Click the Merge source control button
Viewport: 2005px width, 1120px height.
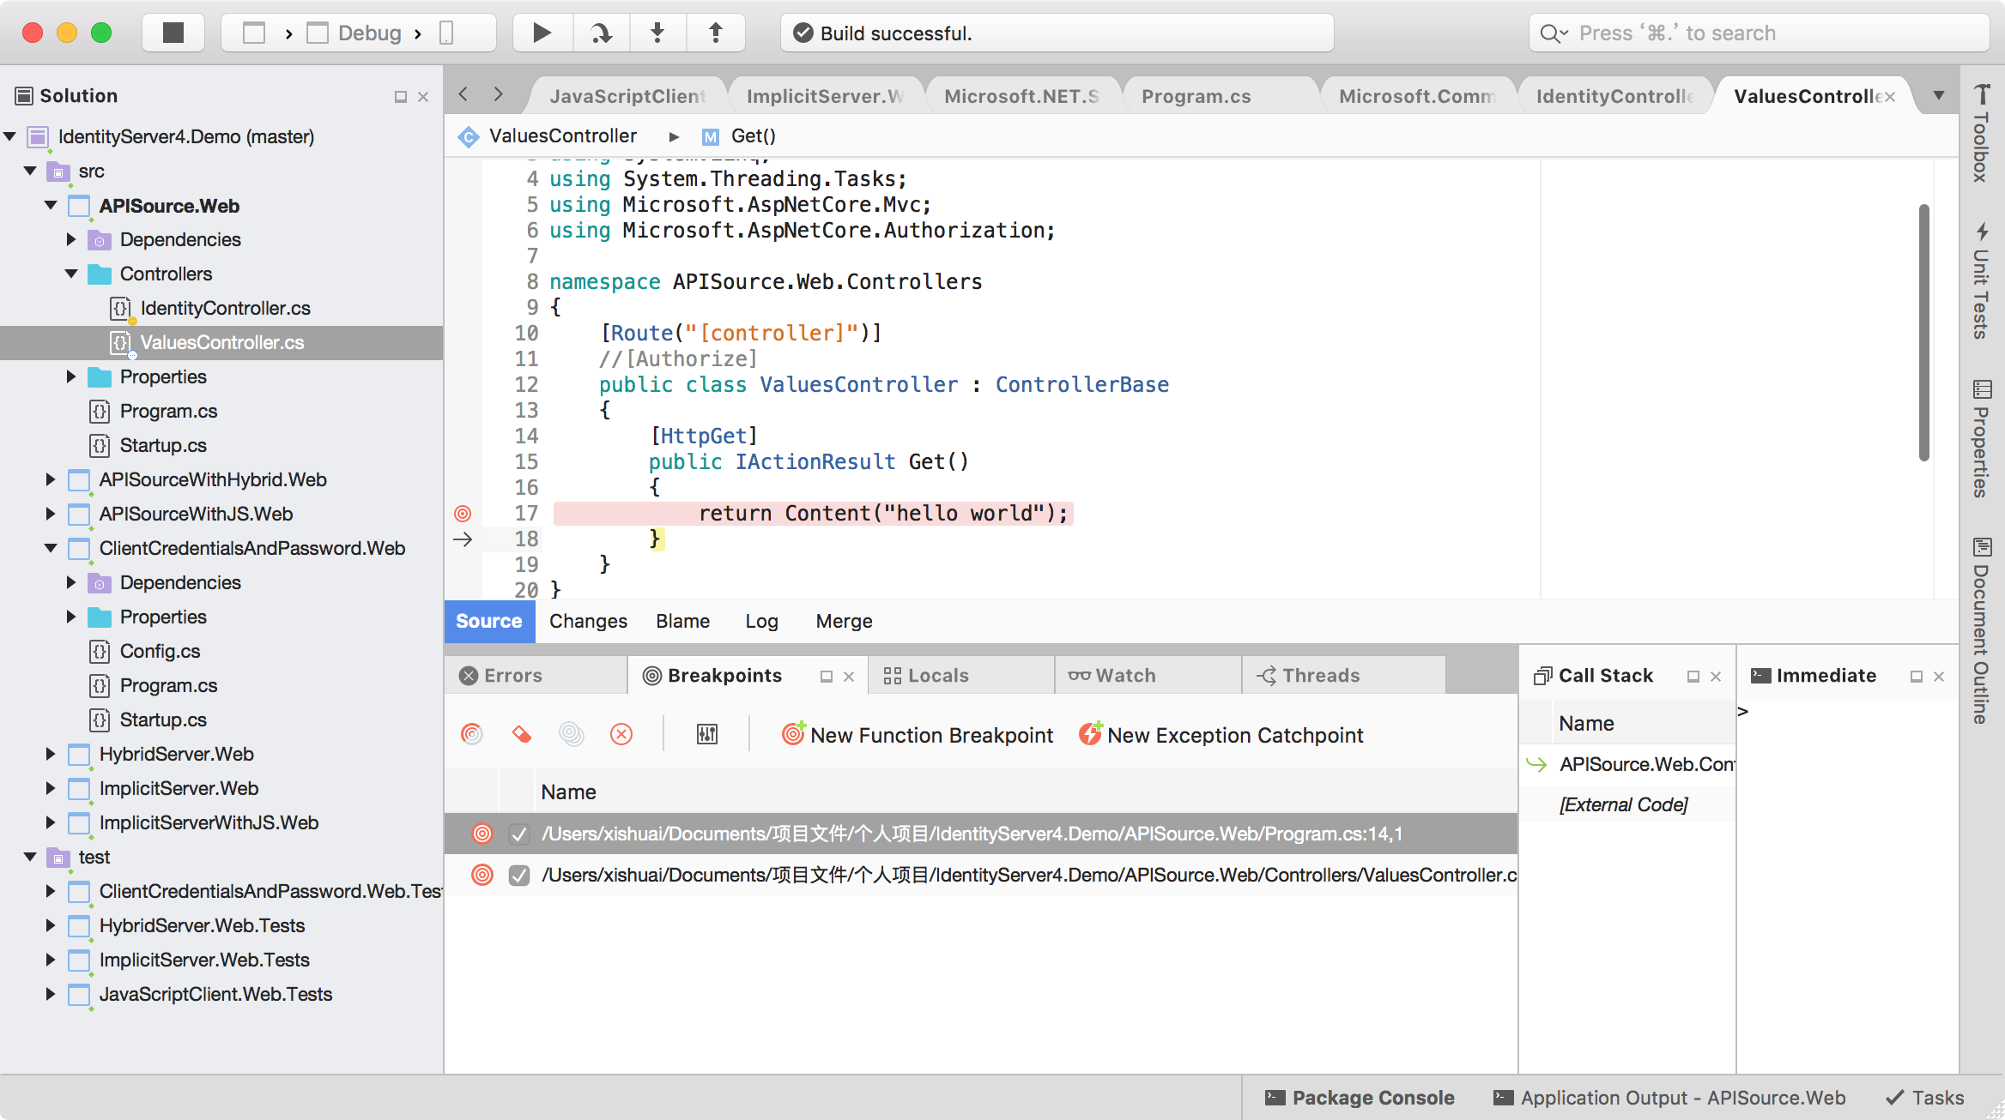point(844,621)
